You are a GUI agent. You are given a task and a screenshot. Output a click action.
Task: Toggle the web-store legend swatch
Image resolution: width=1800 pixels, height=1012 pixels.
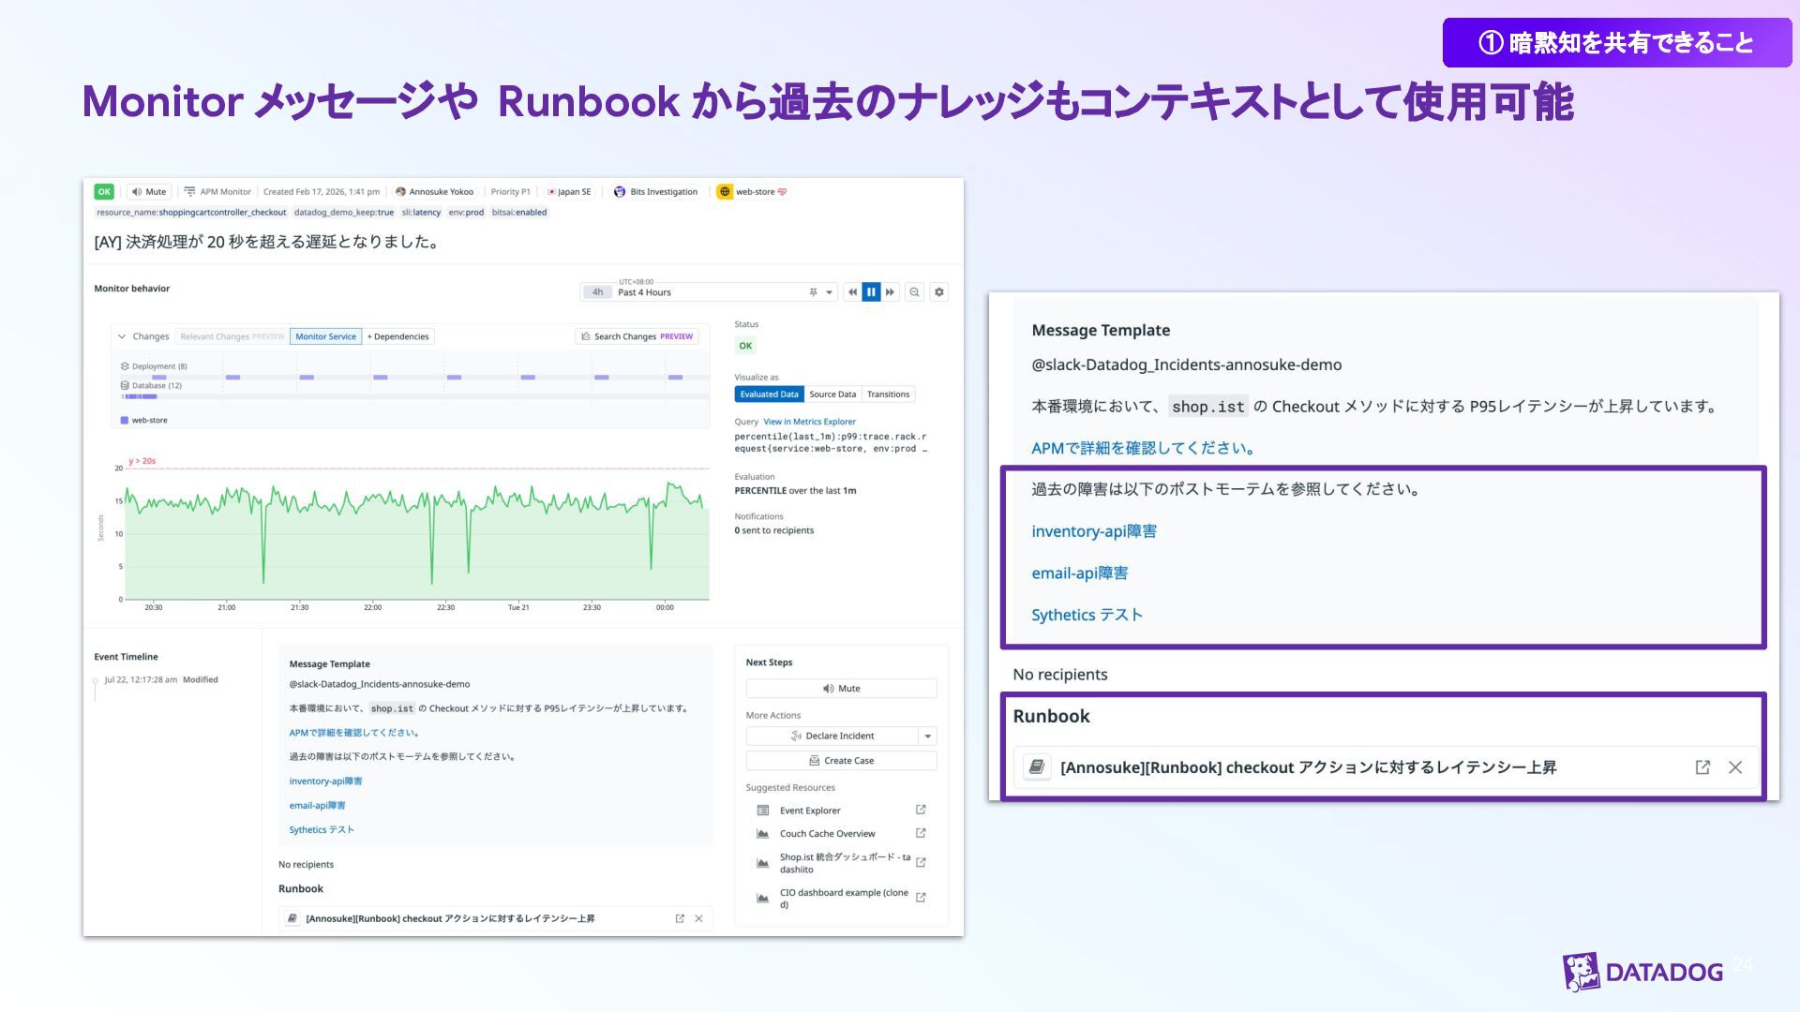125,420
